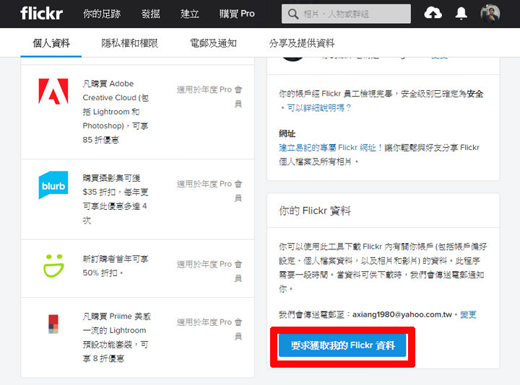Image resolution: width=520 pixels, height=385 pixels.
Task: Click the flickr logo
Action: (41, 13)
